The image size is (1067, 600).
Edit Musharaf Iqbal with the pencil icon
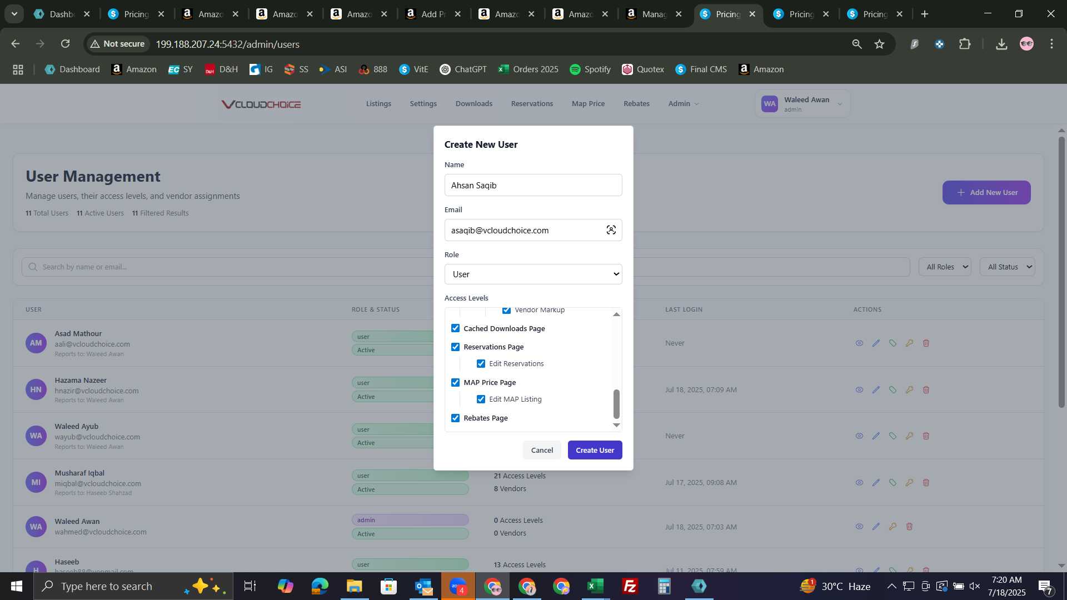click(x=876, y=483)
